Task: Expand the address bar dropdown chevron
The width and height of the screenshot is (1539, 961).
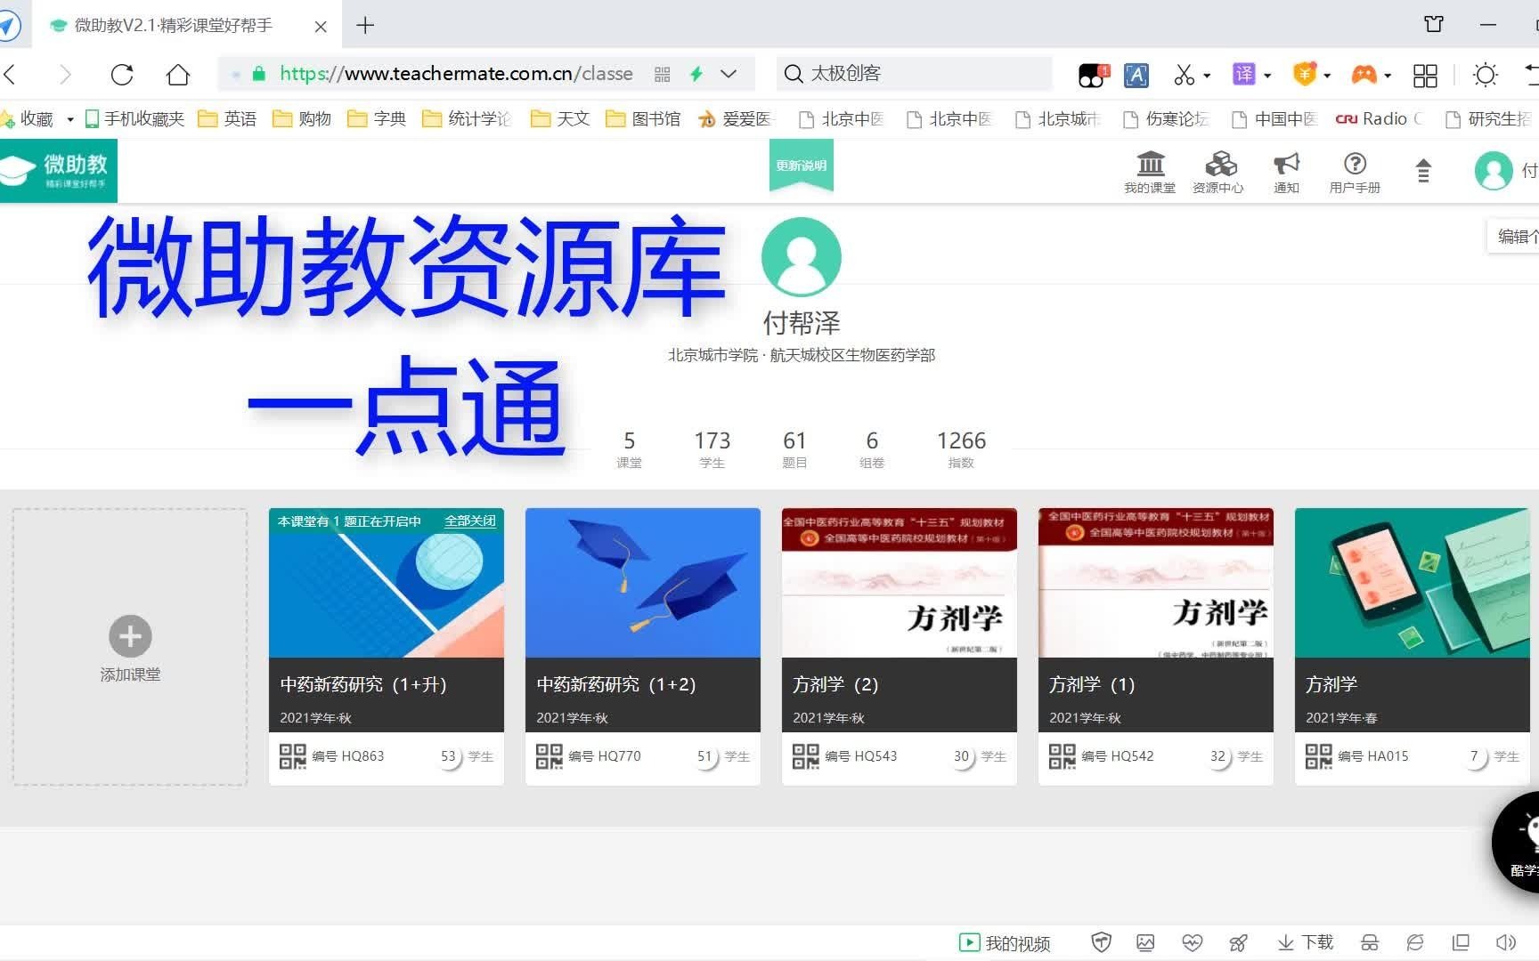Action: pyautogui.click(x=729, y=74)
